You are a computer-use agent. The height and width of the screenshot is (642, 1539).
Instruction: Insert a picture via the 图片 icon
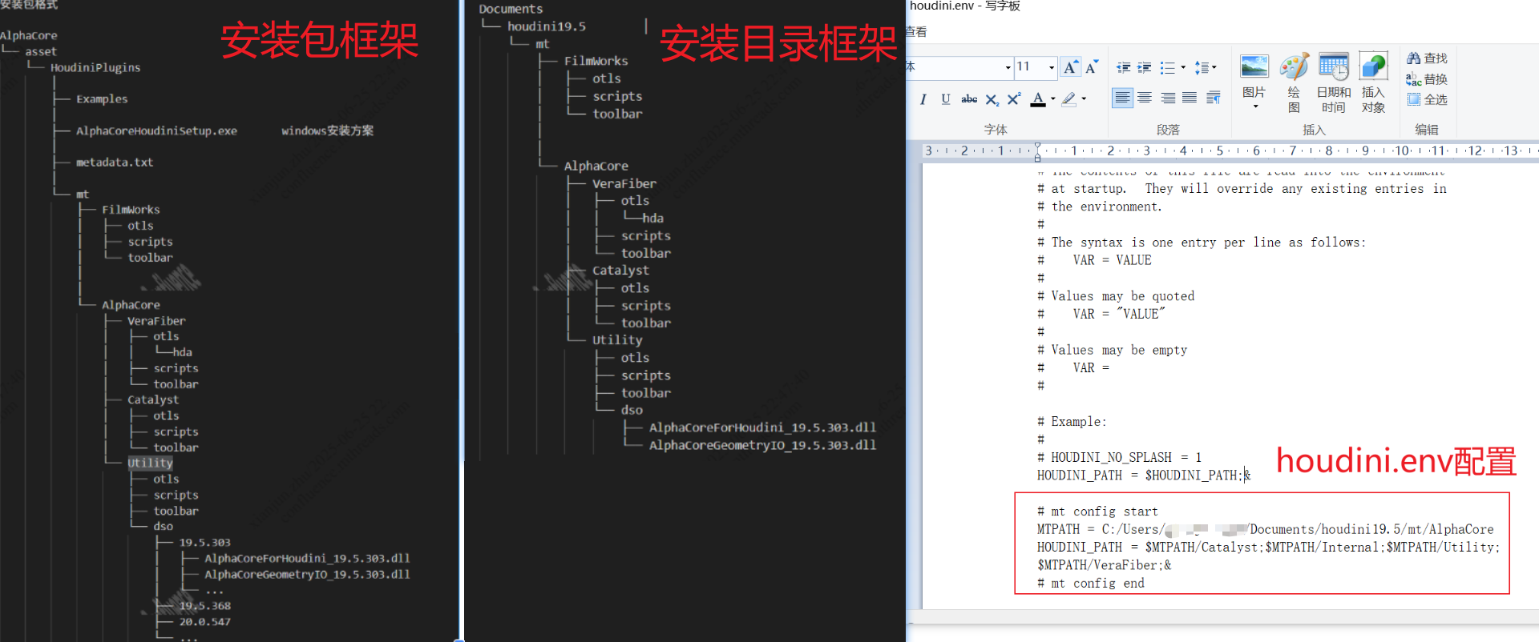(x=1254, y=67)
